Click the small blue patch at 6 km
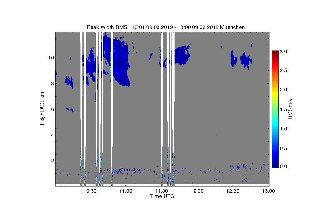 pos(70,110)
